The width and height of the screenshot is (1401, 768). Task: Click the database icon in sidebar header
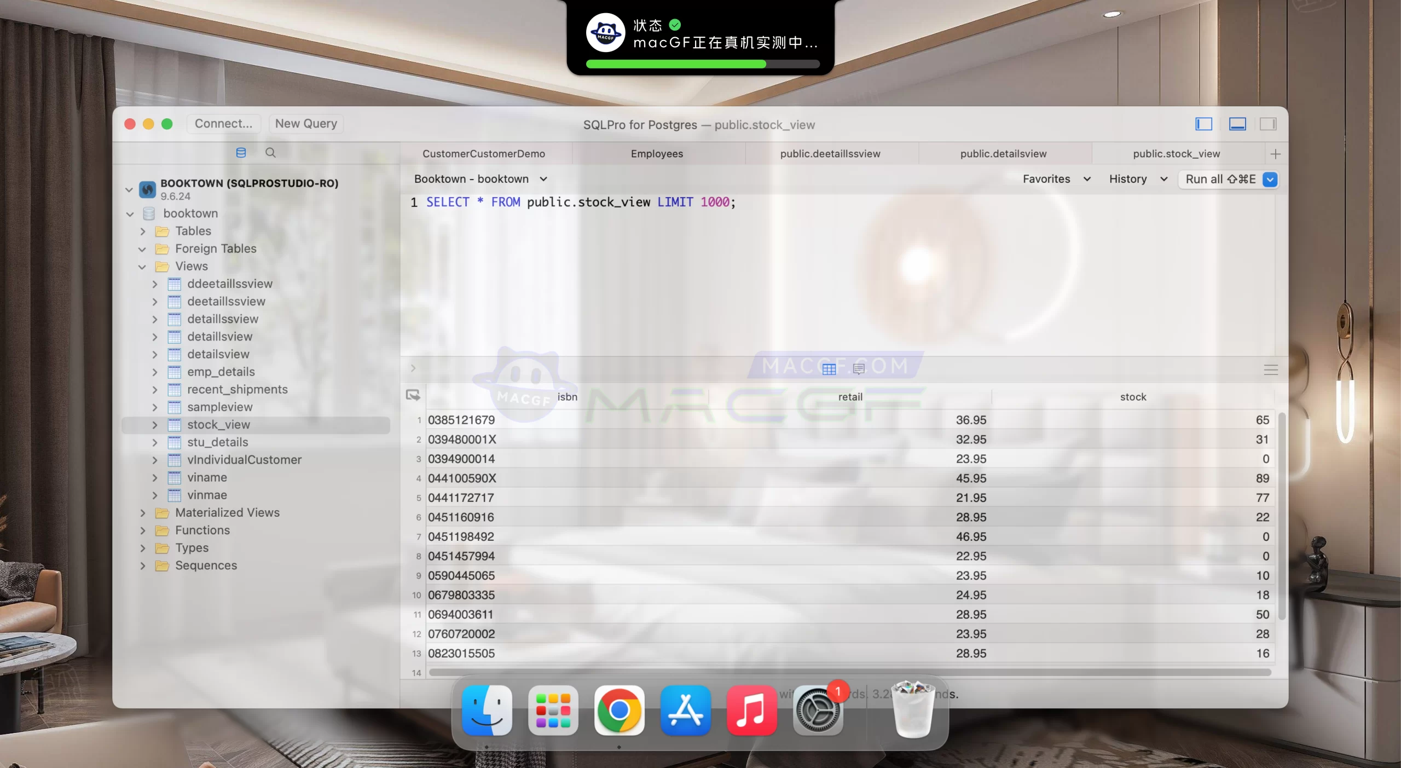point(241,153)
